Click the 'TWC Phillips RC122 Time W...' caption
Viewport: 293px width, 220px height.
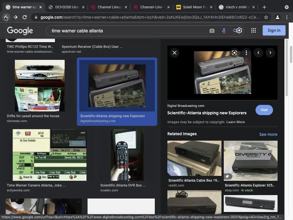coord(30,47)
